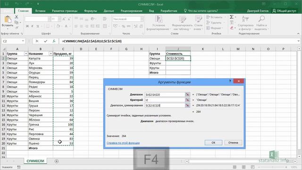The height and width of the screenshot is (170, 302).
Task: Open Справка по этой функции link
Action: [123, 143]
